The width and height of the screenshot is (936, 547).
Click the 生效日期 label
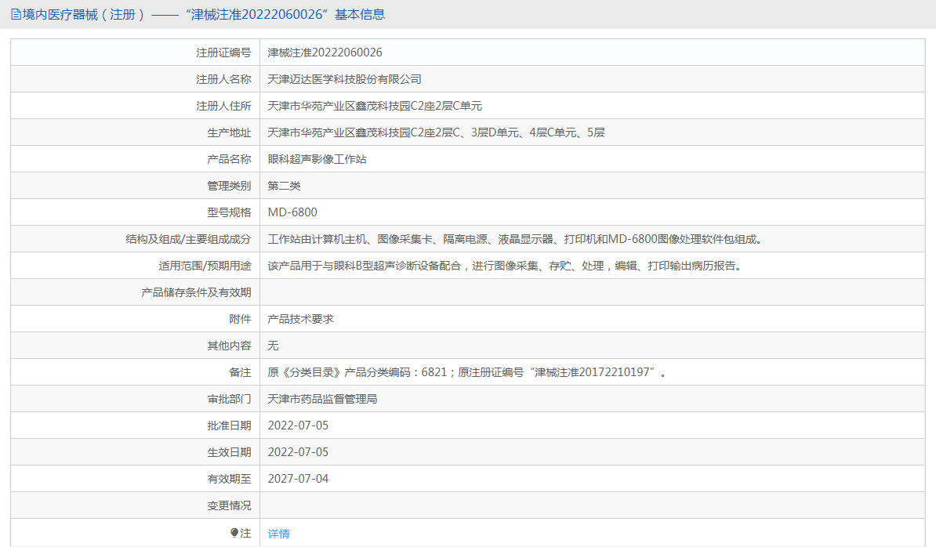(229, 452)
